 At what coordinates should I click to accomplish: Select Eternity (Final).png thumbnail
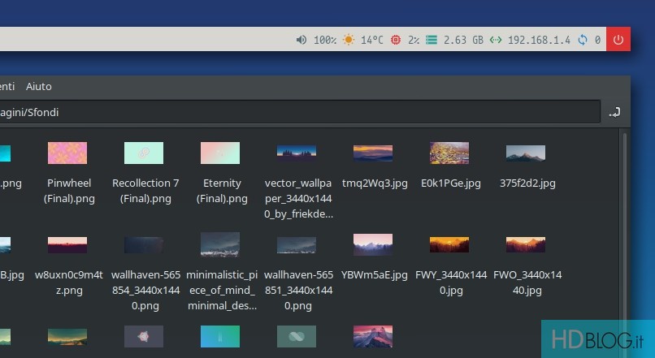tap(220, 153)
